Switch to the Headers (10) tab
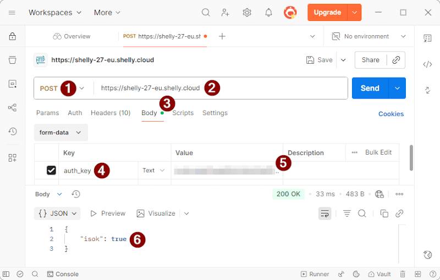This screenshot has width=440, height=280. pyautogui.click(x=111, y=113)
